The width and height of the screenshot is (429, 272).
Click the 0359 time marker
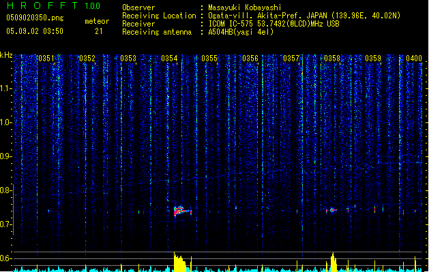(x=373, y=58)
